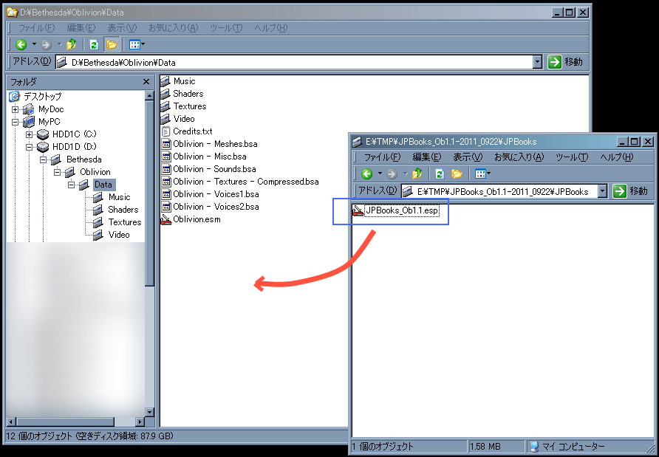
Task: Expand the HDD1C (C:) drive node
Action: (x=30, y=134)
